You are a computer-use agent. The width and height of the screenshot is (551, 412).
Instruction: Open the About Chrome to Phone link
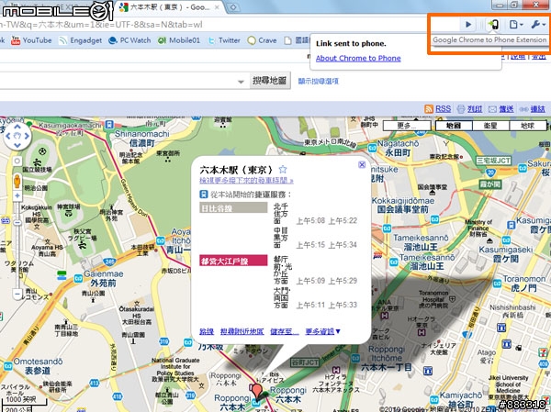(x=358, y=59)
